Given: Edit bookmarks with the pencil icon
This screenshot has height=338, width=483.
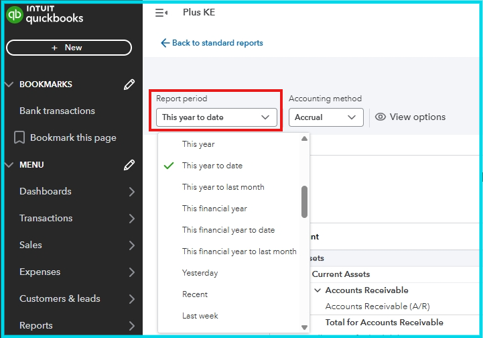Looking at the screenshot, I should [129, 84].
